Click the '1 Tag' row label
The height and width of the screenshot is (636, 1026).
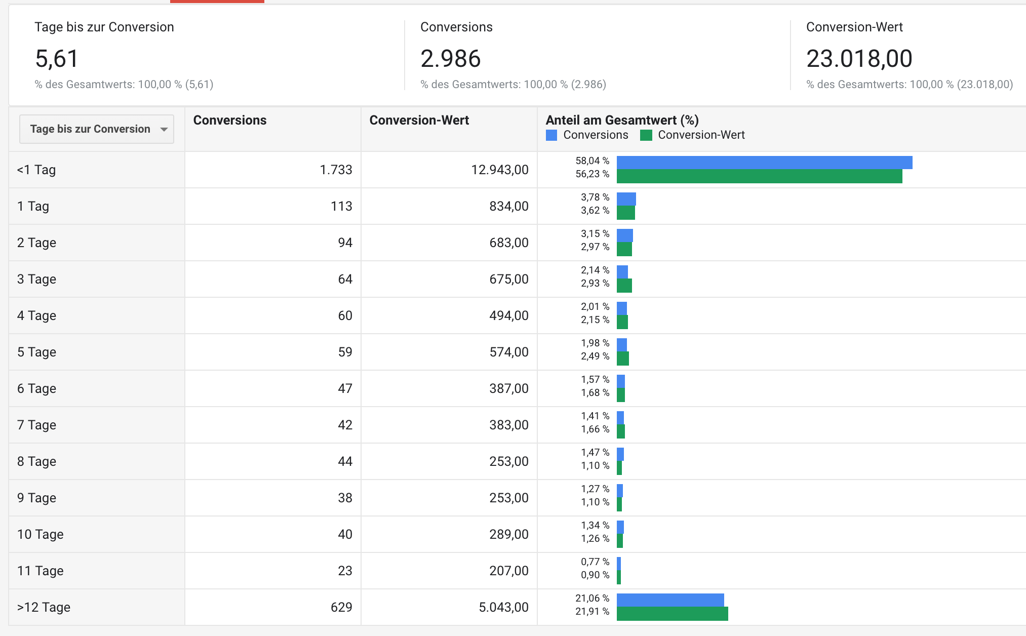(x=33, y=206)
